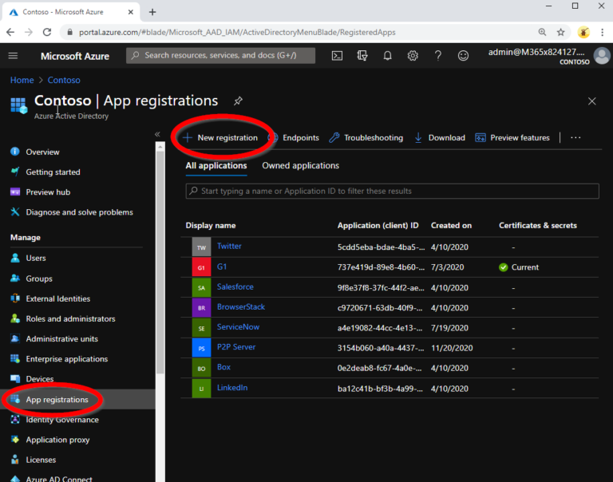
Task: Click the Created on column header
Action: coord(451,226)
